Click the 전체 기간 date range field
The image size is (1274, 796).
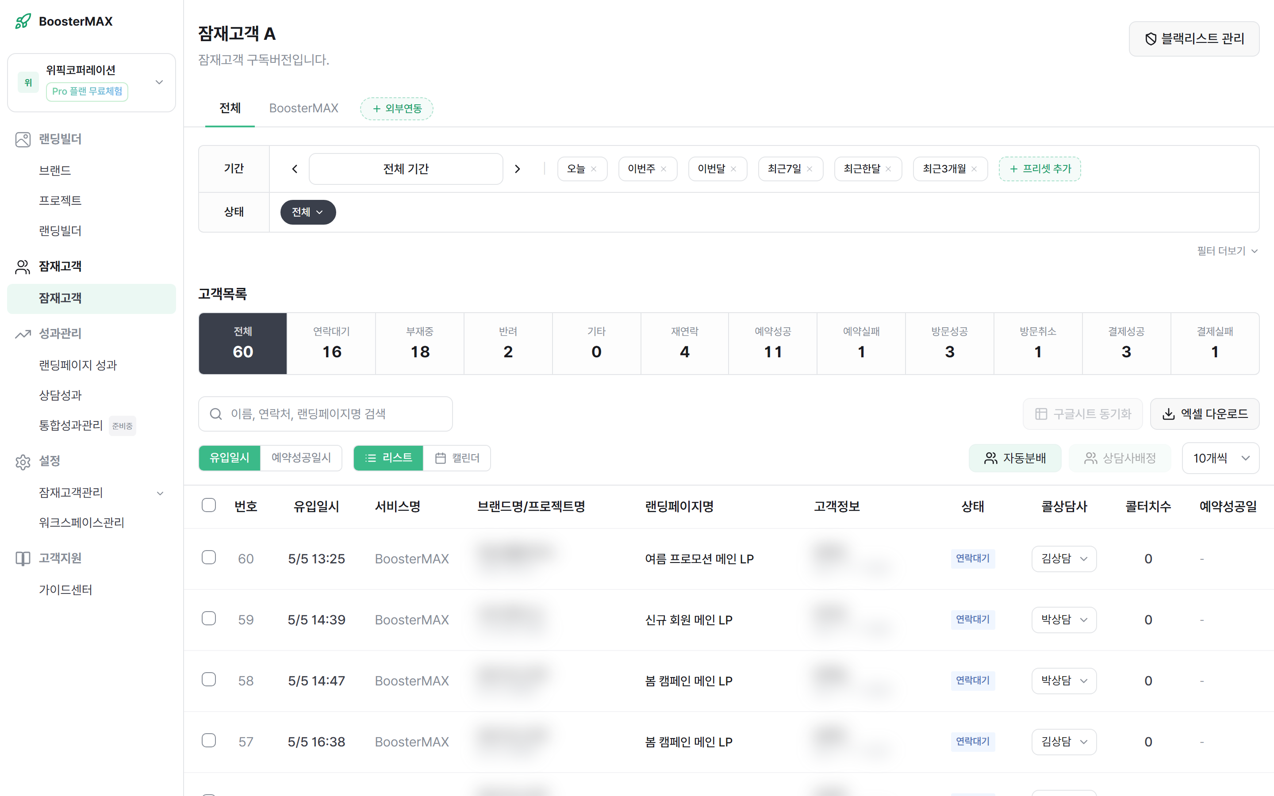(406, 169)
